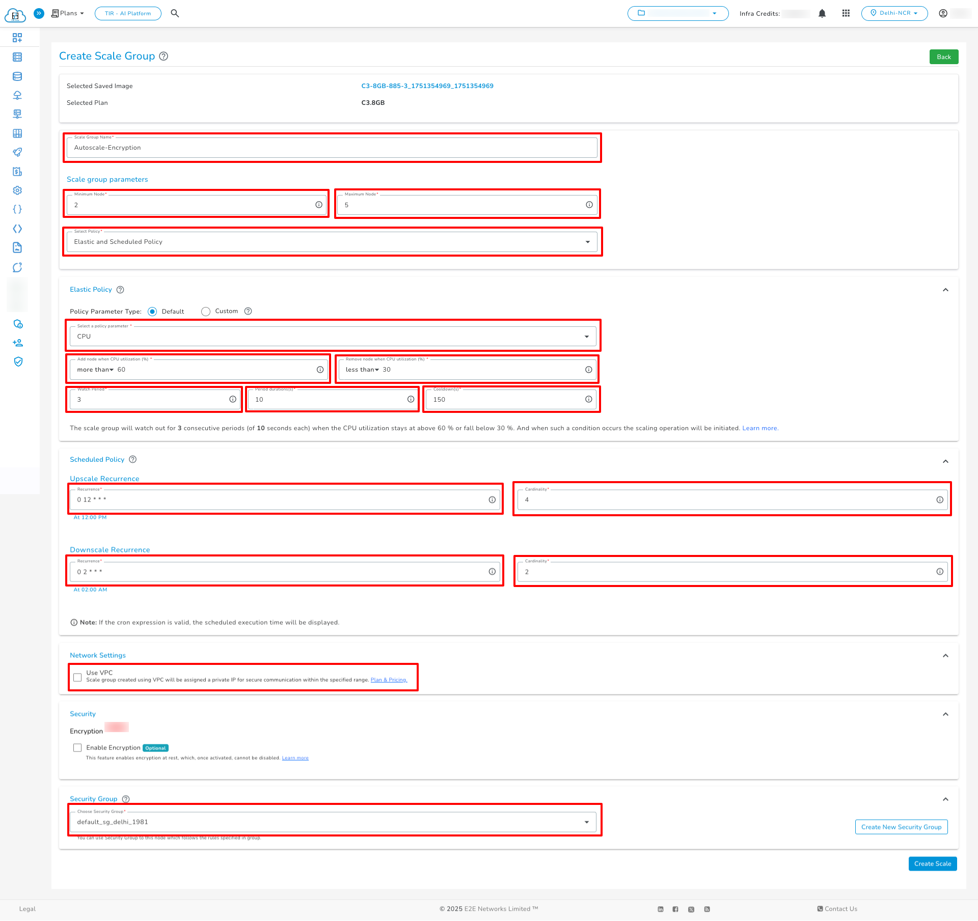Open billing invoices from the sidebar

point(17,172)
